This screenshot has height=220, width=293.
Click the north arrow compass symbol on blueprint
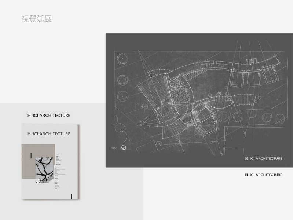coord(124,147)
